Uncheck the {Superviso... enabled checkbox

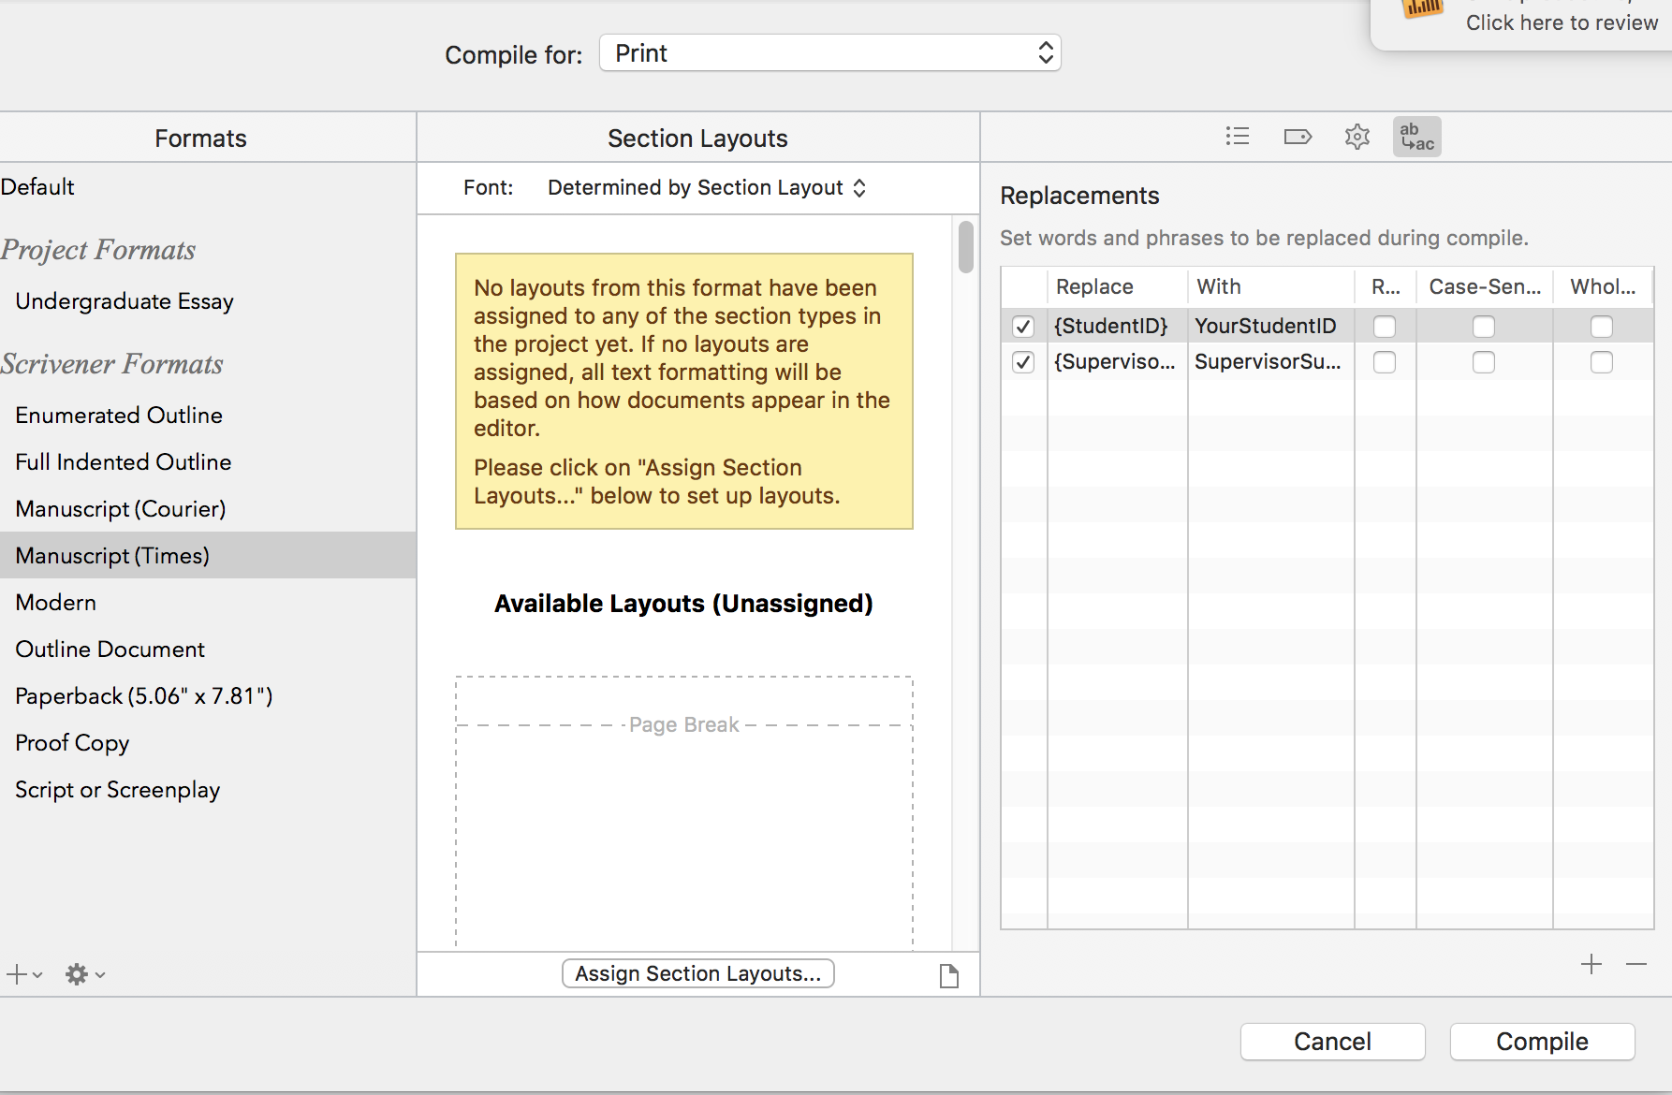coord(1023,362)
